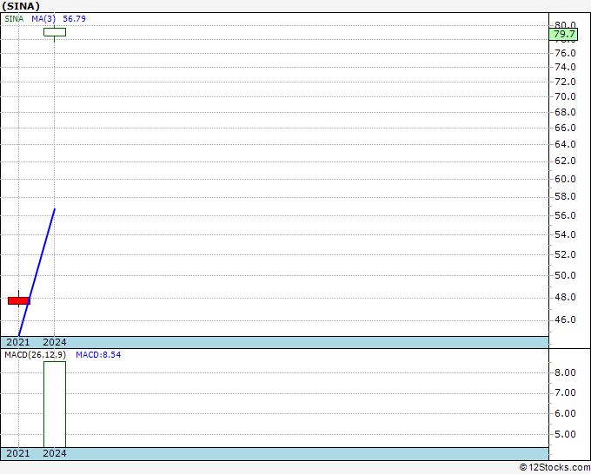
Task: Click the 8.00 MACD axis tick
Action: tap(565, 372)
